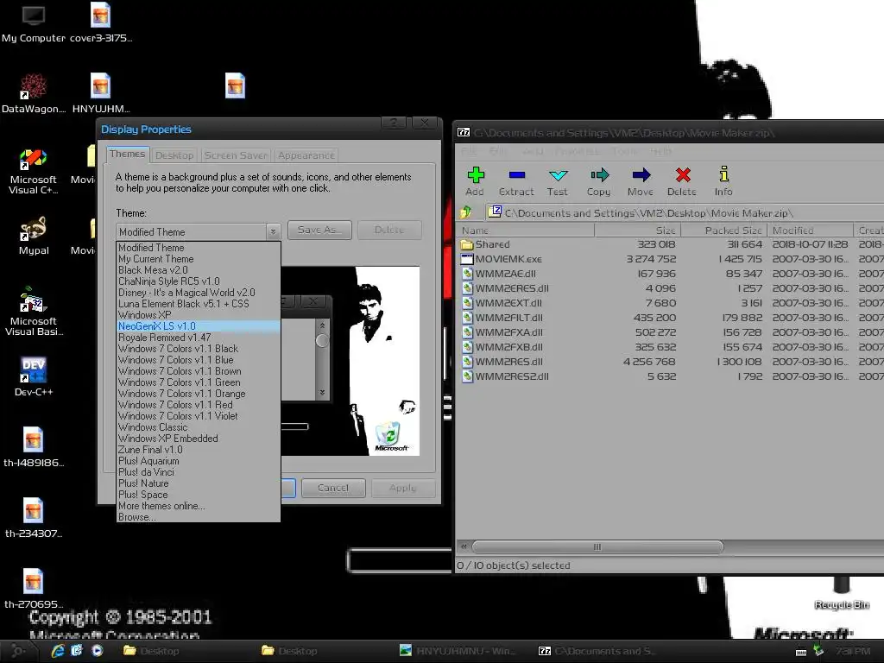
Task: Click the Save As... button
Action: coord(319,230)
